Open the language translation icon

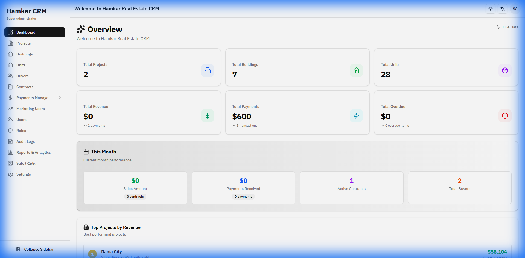click(503, 9)
